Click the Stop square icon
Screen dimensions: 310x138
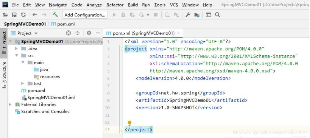156,15
